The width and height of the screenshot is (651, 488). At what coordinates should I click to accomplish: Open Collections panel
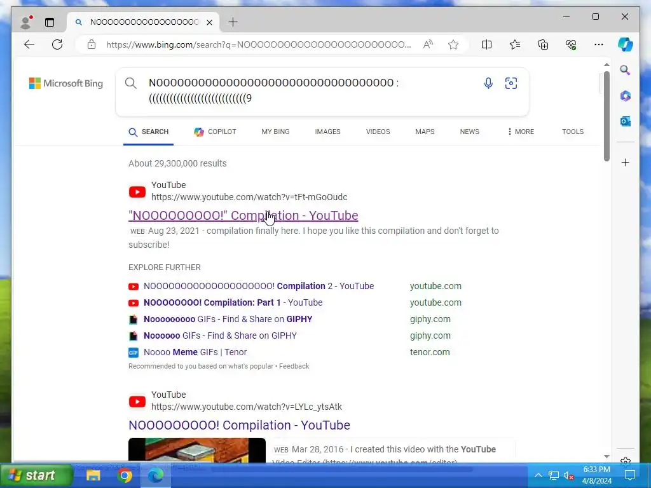[543, 44]
